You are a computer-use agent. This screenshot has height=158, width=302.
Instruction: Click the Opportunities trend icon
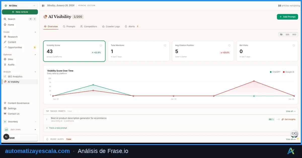point(5,47)
